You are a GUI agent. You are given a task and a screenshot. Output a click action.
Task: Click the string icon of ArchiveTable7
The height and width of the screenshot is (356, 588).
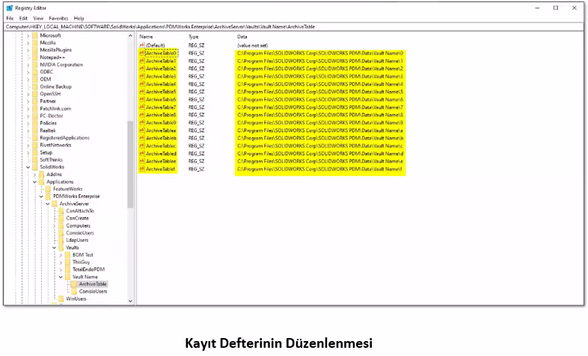pyautogui.click(x=141, y=107)
